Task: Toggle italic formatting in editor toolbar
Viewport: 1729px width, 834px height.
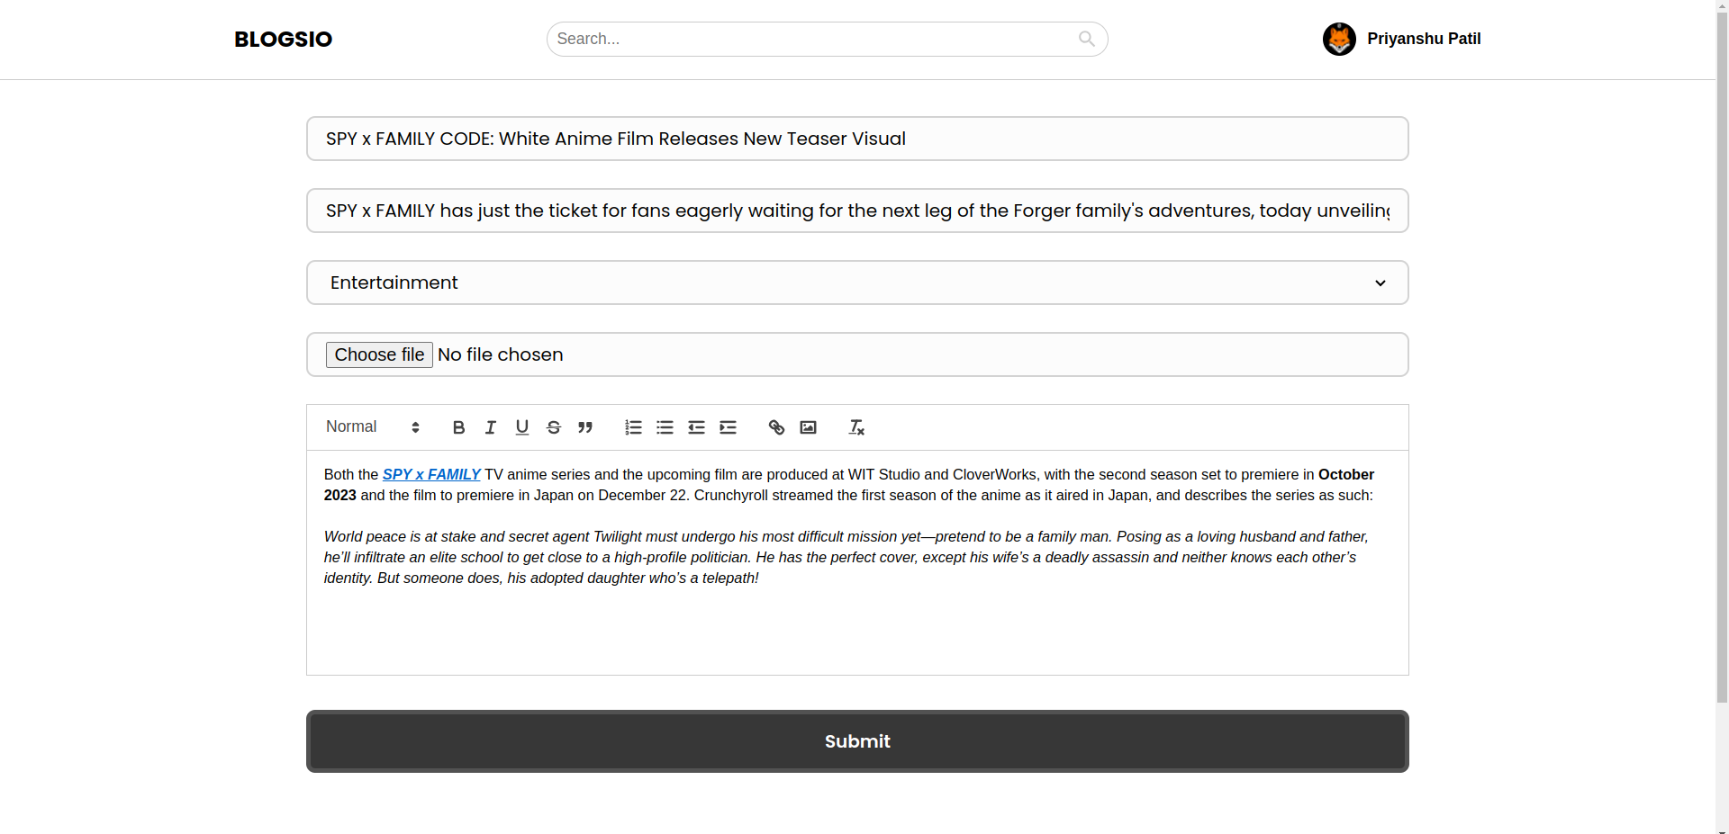Action: tap(490, 427)
